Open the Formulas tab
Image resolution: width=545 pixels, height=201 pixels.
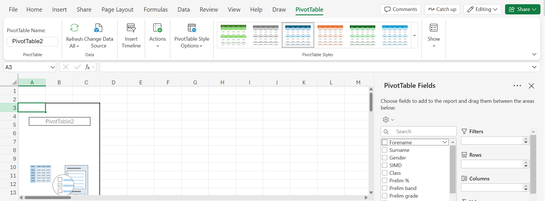pyautogui.click(x=156, y=10)
